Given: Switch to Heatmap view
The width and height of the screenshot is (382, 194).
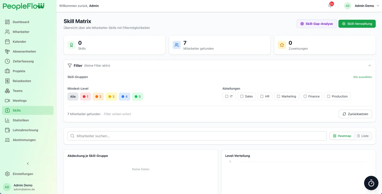Looking at the screenshot, I should (342, 136).
